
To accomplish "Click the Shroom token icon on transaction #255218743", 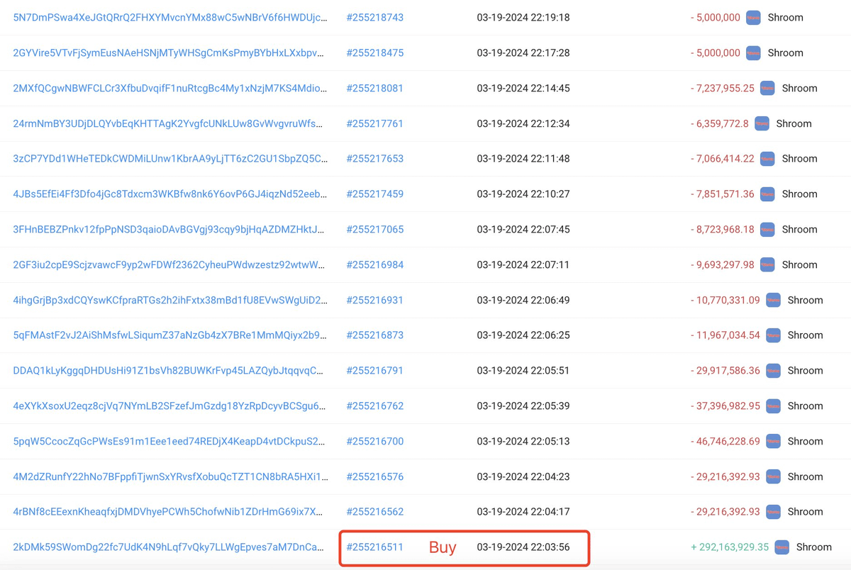I will coord(753,18).
